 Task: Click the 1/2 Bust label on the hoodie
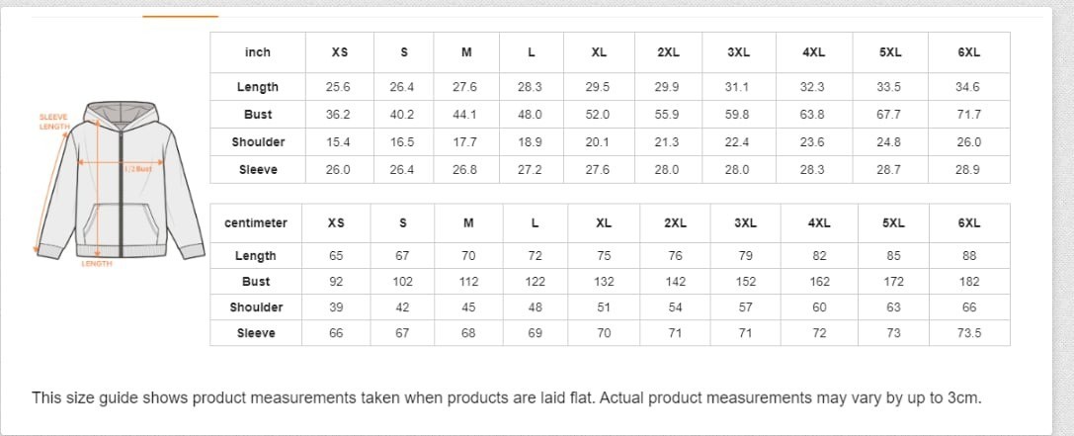click(x=138, y=169)
